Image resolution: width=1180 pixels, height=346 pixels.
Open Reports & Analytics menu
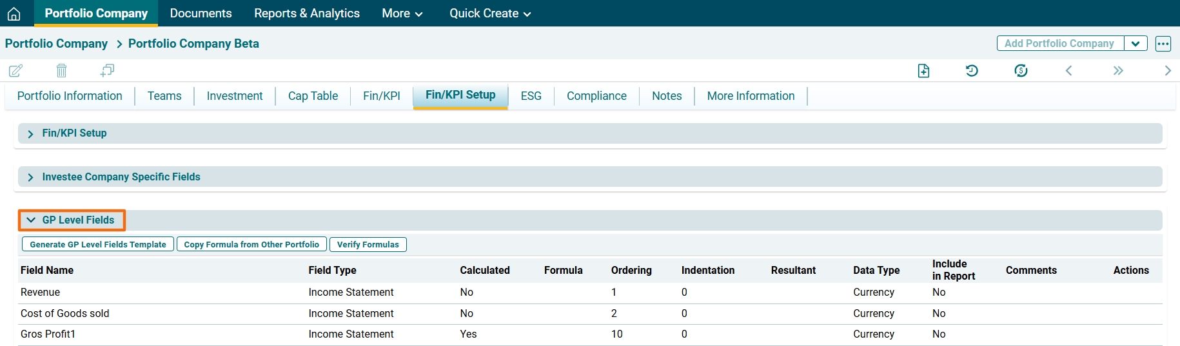point(307,14)
